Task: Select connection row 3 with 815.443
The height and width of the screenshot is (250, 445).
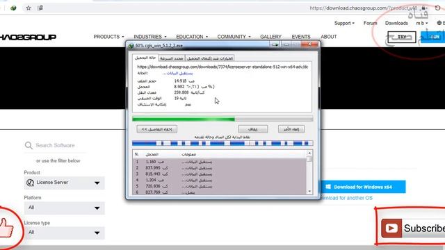Action: coord(220,174)
